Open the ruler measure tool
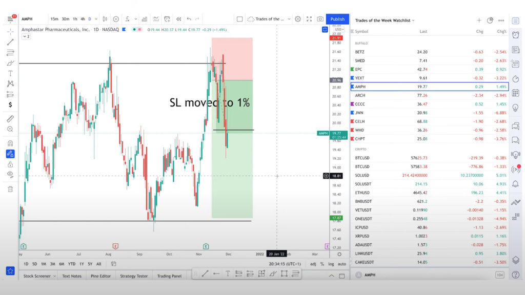This screenshot has height=295, width=525. (10, 119)
